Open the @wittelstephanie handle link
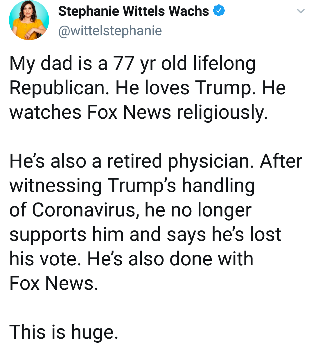Screen dimensions: 309x350 pyautogui.click(x=110, y=31)
